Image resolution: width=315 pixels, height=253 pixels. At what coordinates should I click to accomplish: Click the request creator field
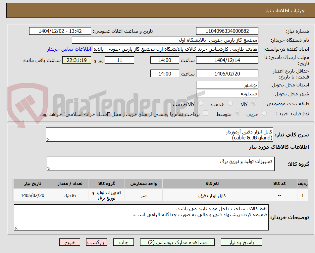(x=175, y=49)
